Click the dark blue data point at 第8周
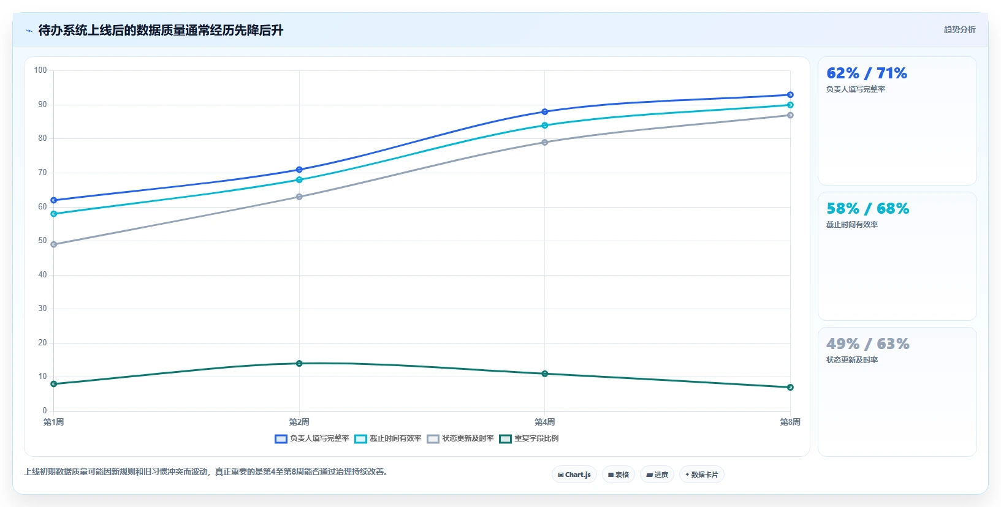This screenshot has height=507, width=1001. point(790,95)
